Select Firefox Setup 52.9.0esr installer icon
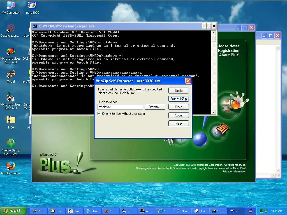Viewport: 287px width, 215px height. 11,147
